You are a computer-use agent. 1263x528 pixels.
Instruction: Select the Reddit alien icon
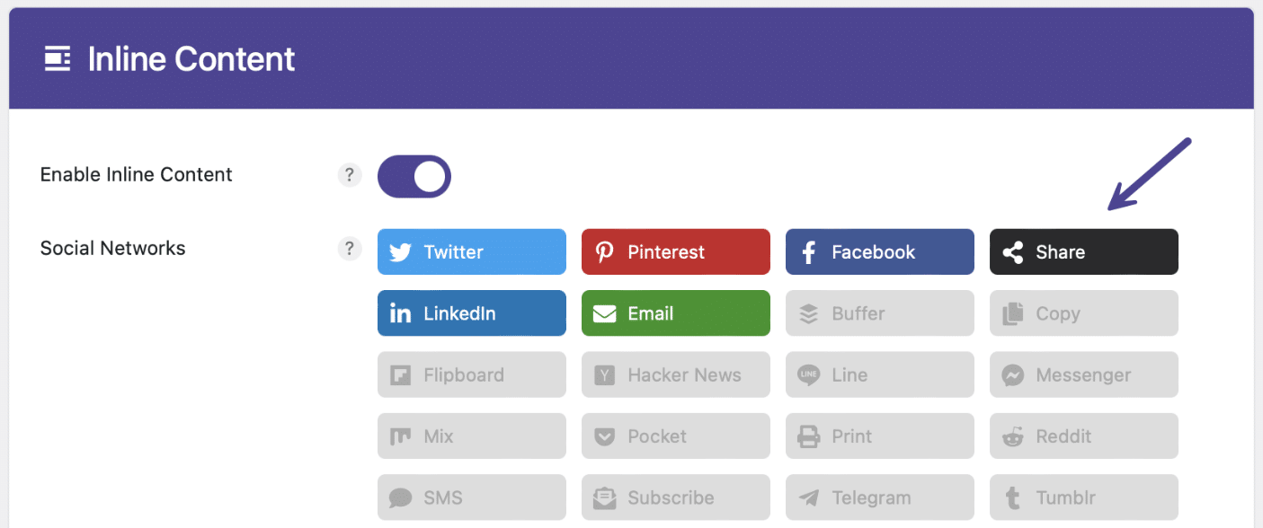pyautogui.click(x=1083, y=436)
